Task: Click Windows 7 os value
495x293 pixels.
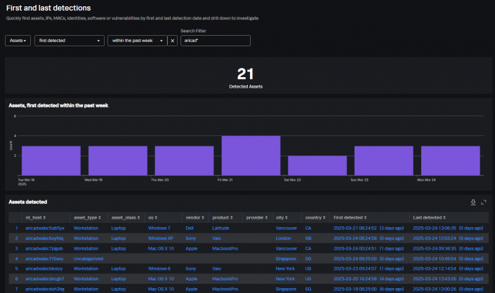Action: (159, 228)
